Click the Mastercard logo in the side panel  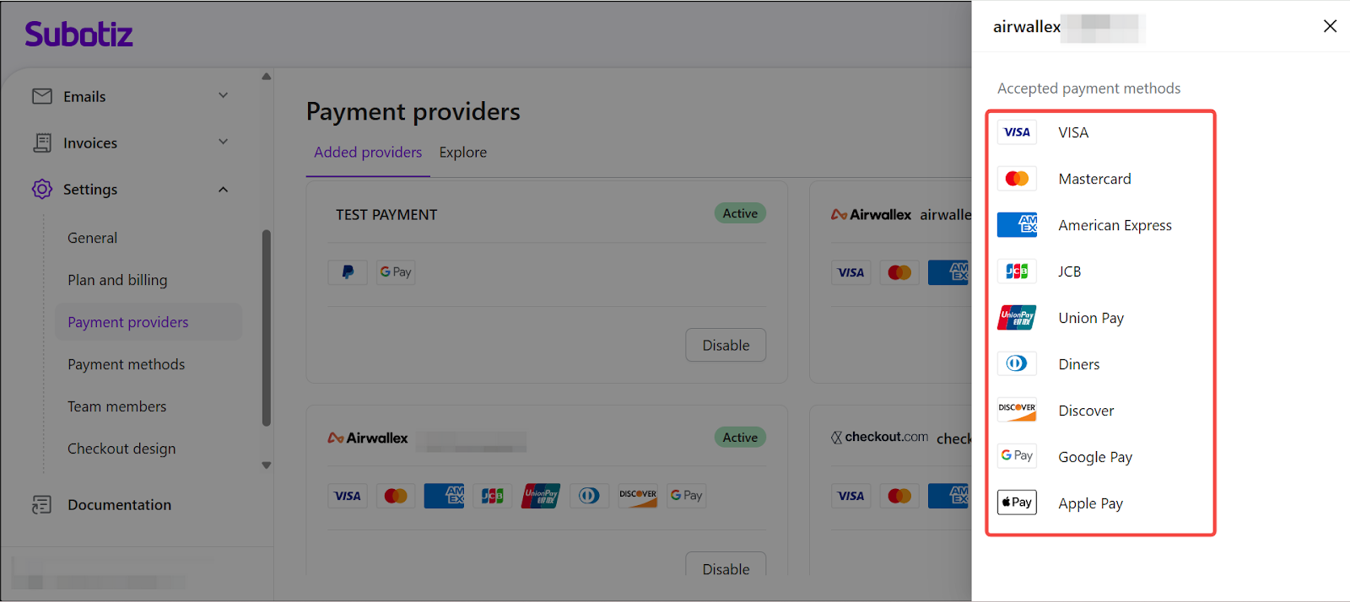point(1017,179)
